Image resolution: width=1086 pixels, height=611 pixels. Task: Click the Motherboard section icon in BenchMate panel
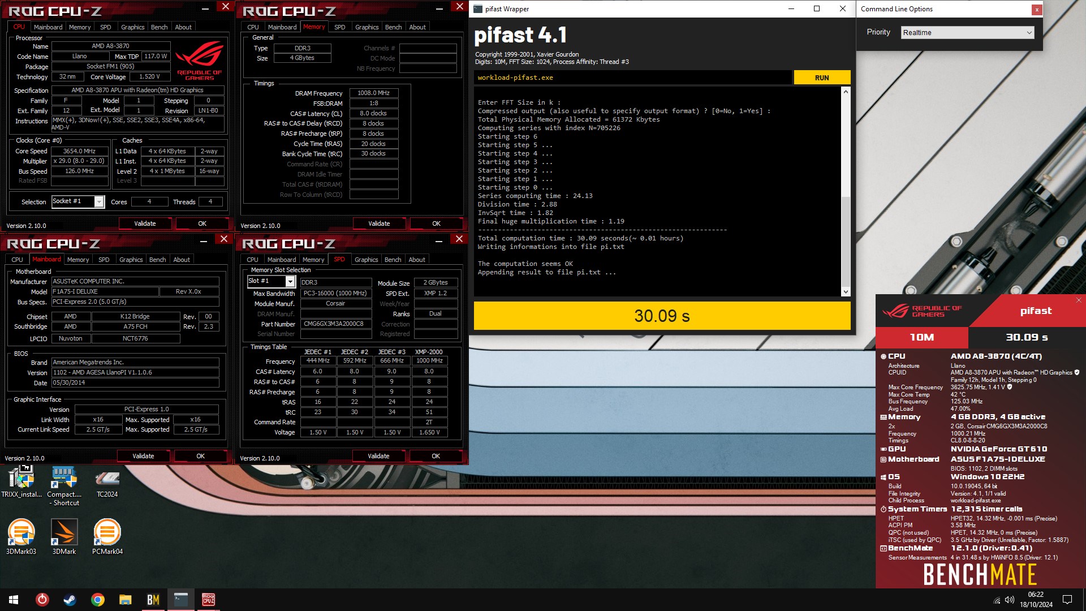(884, 459)
